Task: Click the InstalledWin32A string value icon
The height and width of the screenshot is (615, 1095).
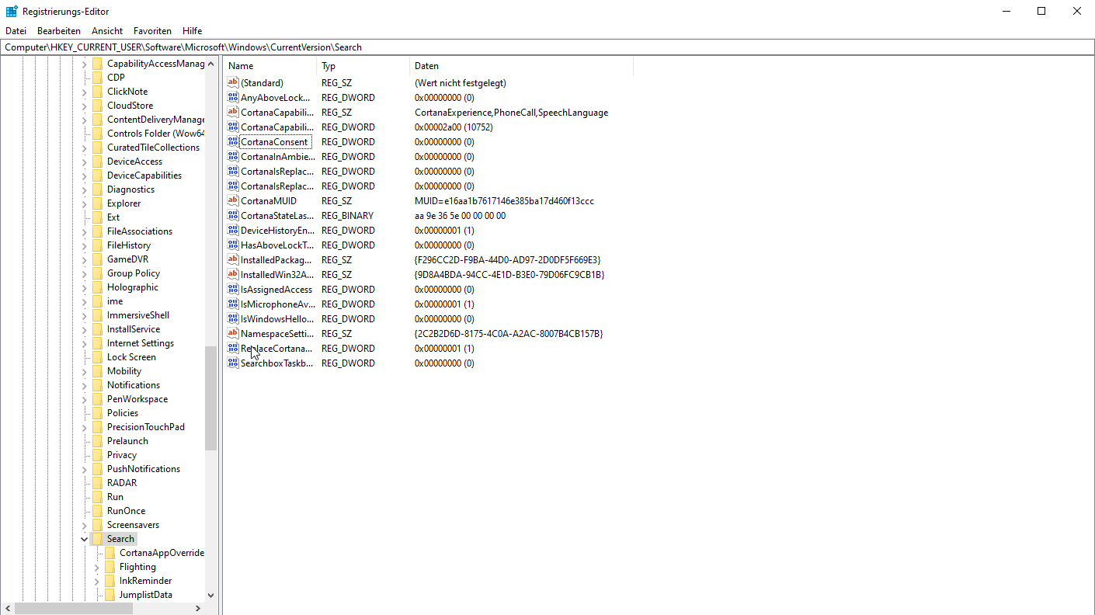Action: click(233, 275)
